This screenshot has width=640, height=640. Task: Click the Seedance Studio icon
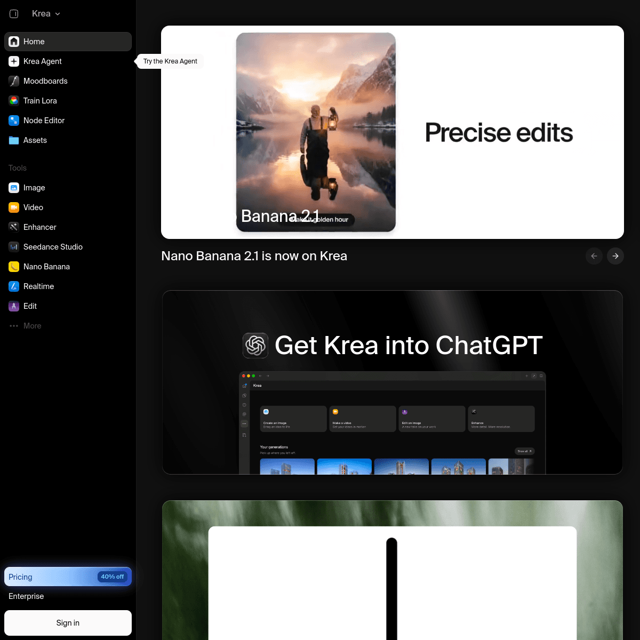14,247
